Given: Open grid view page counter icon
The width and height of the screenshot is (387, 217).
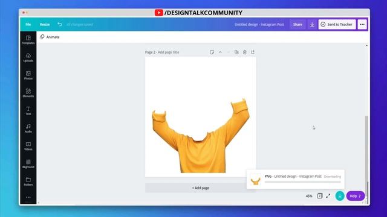Looking at the screenshot, I should [x=320, y=196].
